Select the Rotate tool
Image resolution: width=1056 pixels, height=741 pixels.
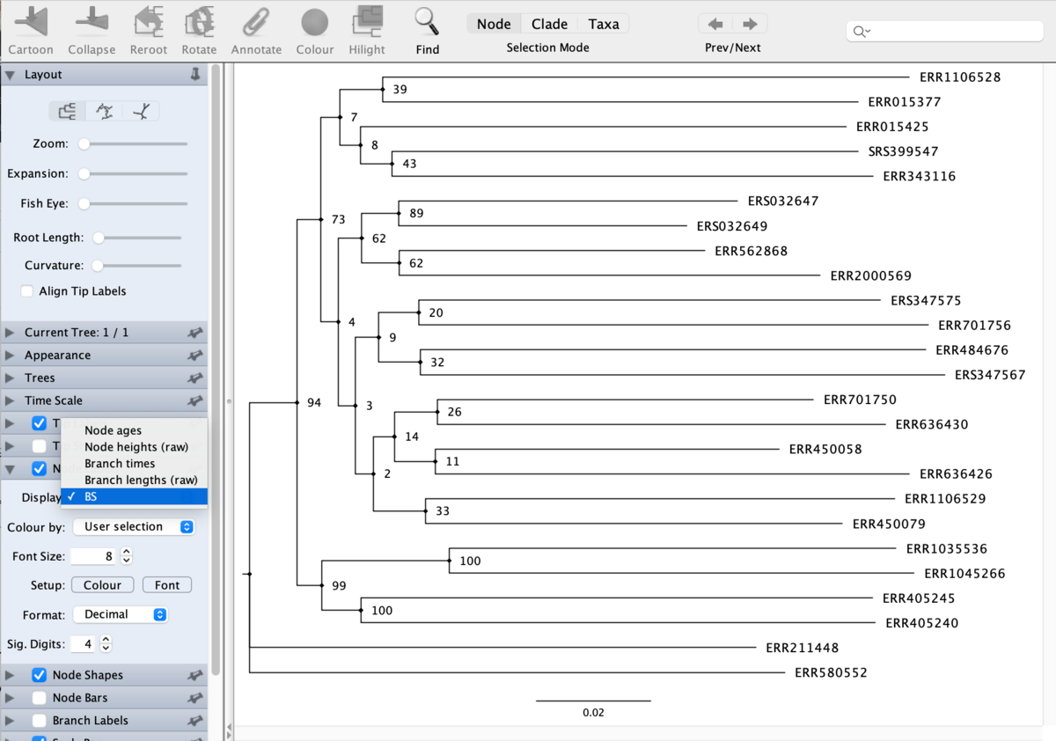pyautogui.click(x=199, y=21)
